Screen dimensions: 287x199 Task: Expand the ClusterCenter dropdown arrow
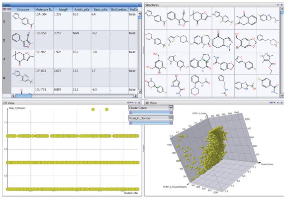pos(171,107)
